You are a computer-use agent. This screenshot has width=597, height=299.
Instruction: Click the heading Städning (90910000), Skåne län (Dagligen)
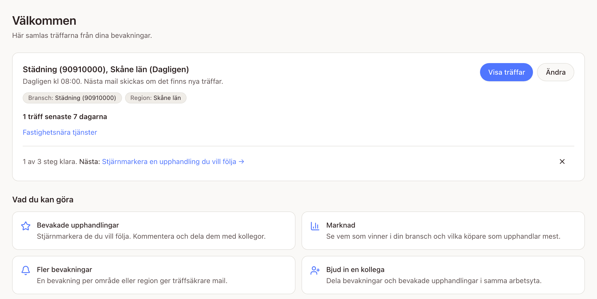click(106, 69)
